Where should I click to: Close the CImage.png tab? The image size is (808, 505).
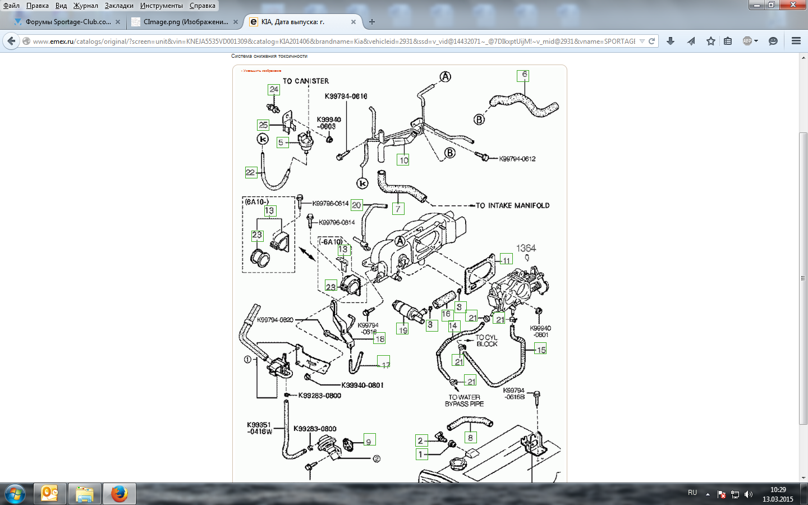236,22
